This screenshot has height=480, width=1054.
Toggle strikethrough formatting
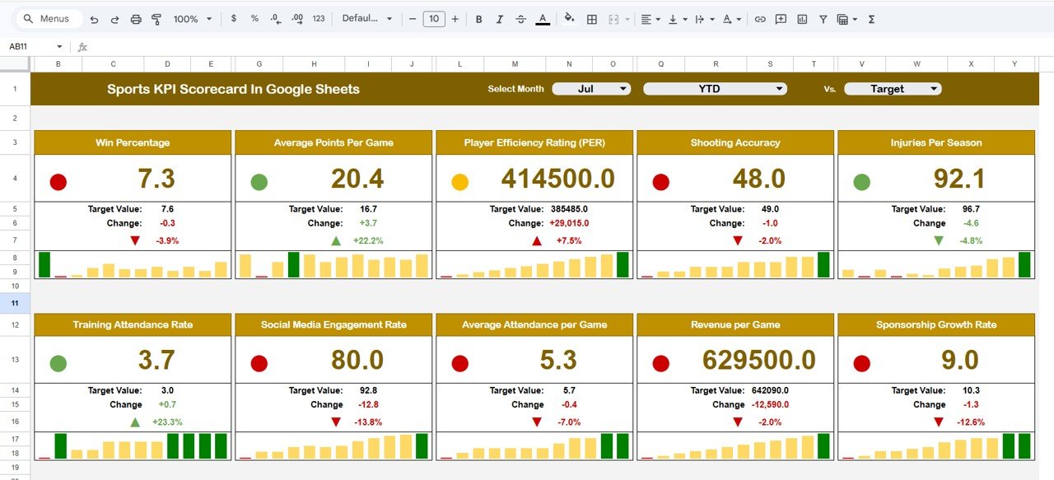pos(522,18)
